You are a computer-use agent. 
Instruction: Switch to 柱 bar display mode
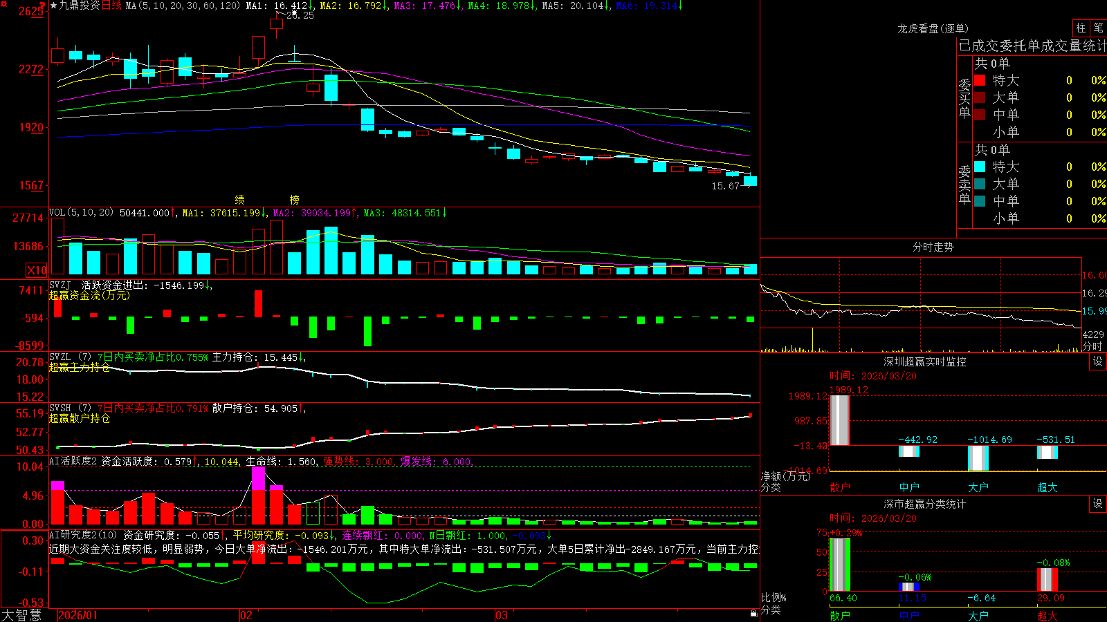tap(1081, 28)
